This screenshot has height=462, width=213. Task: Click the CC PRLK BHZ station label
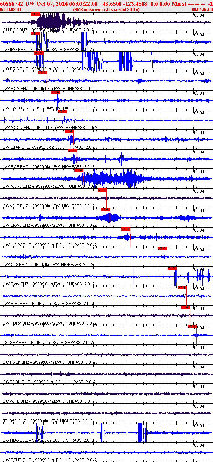tap(16, 362)
